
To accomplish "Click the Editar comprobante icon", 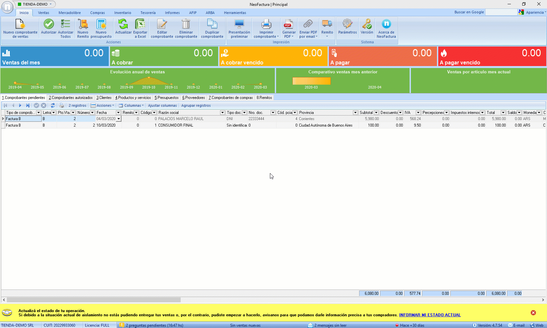I will click(x=162, y=24).
